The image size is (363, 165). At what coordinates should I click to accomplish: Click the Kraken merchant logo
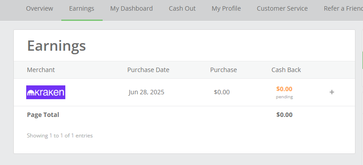pyautogui.click(x=46, y=92)
